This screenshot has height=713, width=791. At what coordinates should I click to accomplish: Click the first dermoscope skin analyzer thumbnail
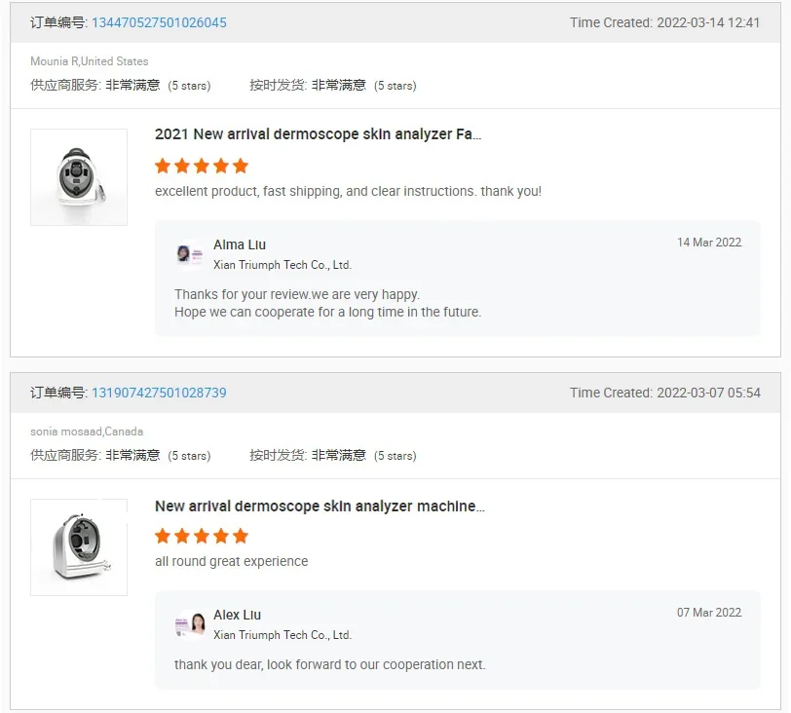79,177
